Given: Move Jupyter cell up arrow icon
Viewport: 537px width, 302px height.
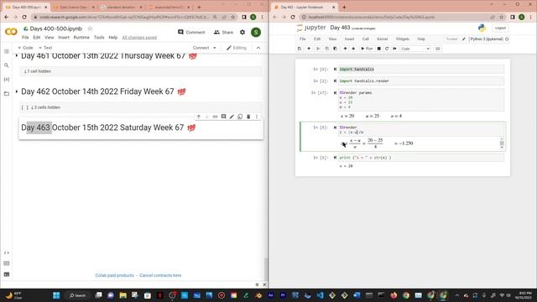Looking at the screenshot, I should (x=345, y=49).
